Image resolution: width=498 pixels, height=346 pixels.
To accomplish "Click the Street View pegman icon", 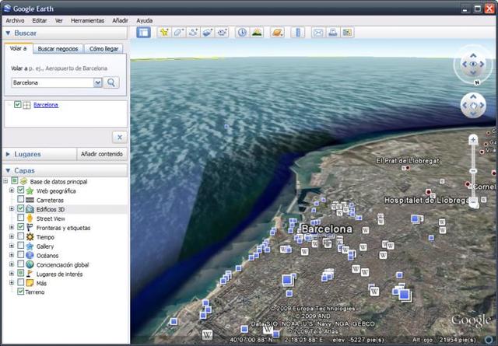I will click(x=30, y=218).
